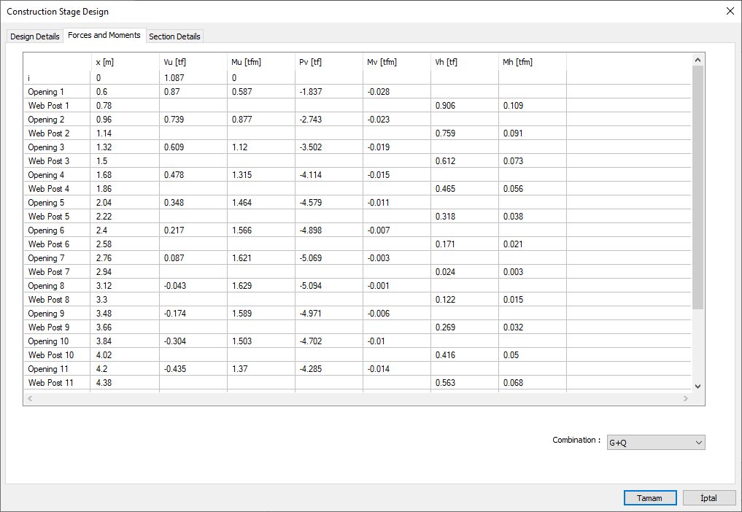This screenshot has width=742, height=512.
Task: Click the Vu value -0.043
Action: click(175, 286)
